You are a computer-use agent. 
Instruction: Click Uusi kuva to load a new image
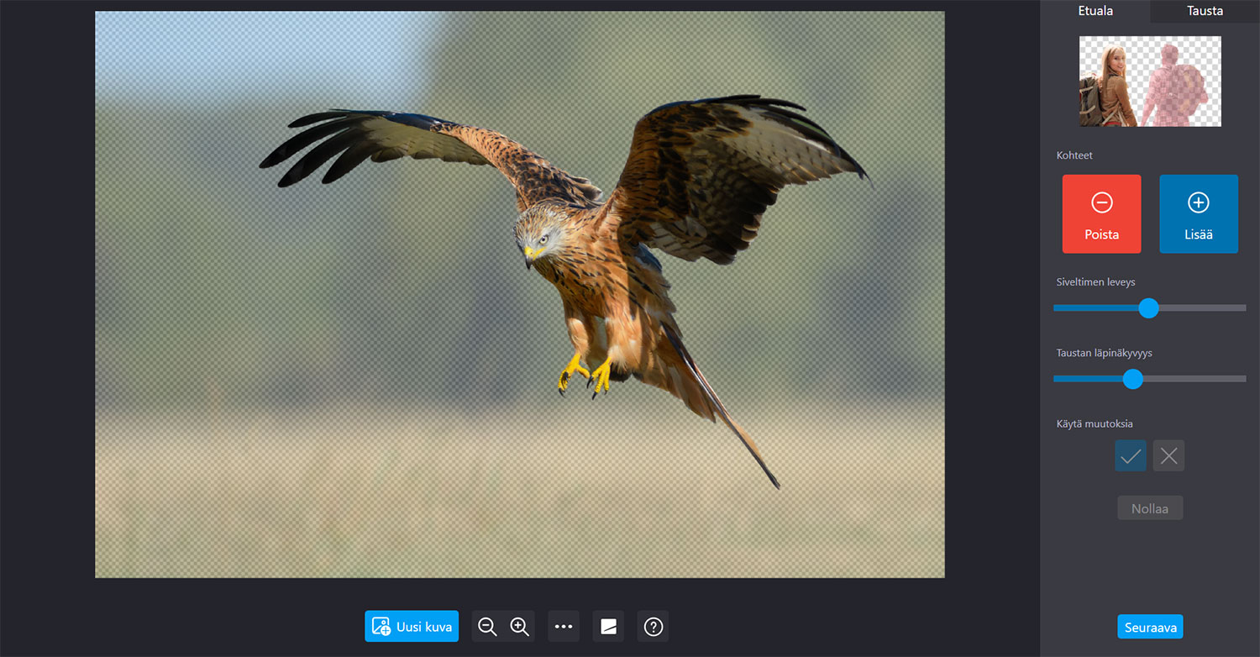click(x=412, y=627)
